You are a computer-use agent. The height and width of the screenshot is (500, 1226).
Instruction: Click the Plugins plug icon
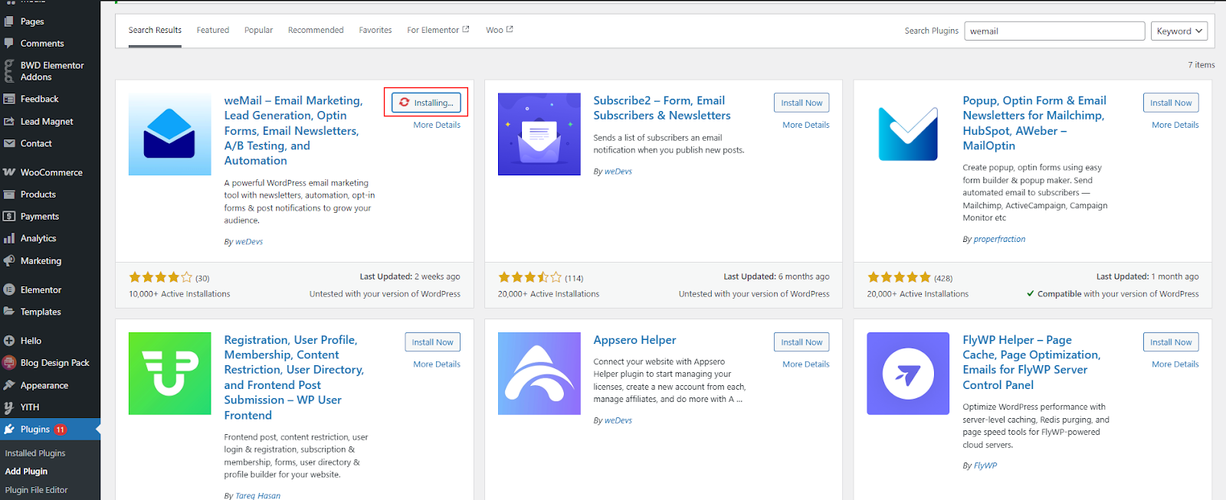[x=9, y=430]
